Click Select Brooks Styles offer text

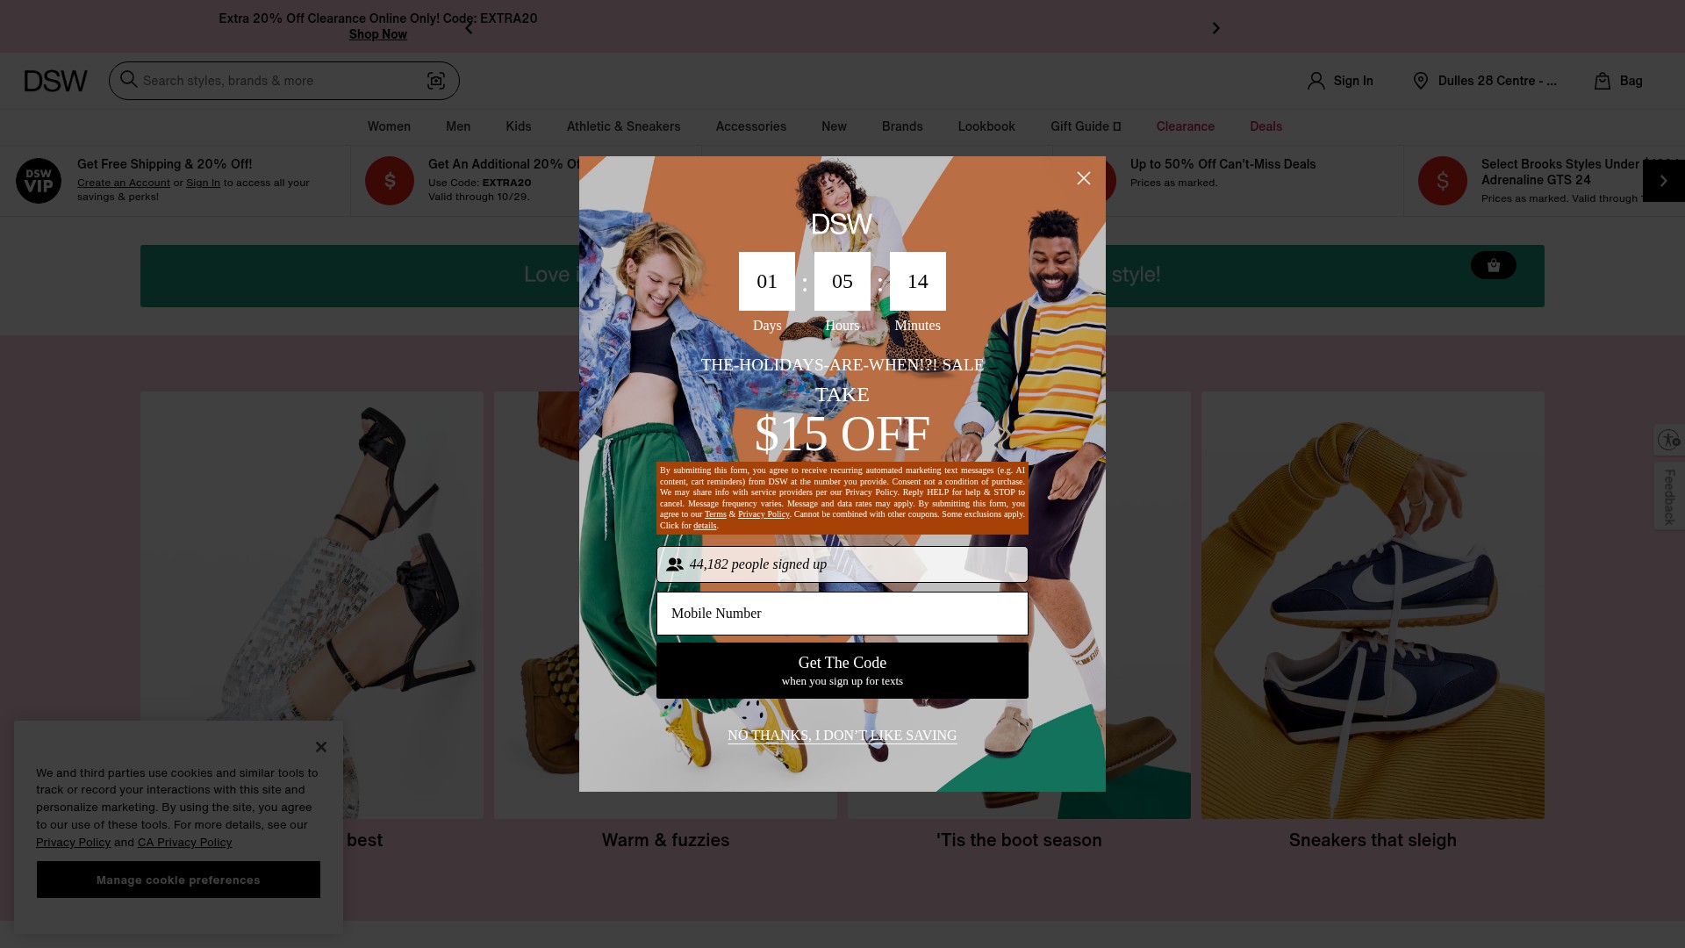pos(1561,172)
